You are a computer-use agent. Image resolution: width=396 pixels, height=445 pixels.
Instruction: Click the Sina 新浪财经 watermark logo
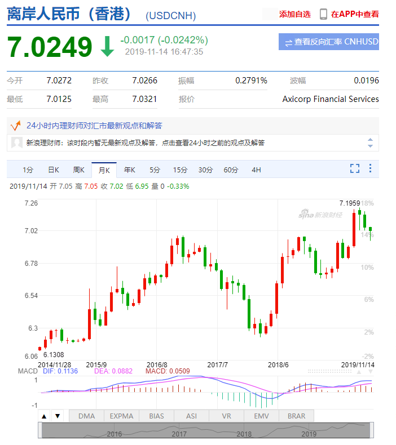pyautogui.click(x=320, y=215)
